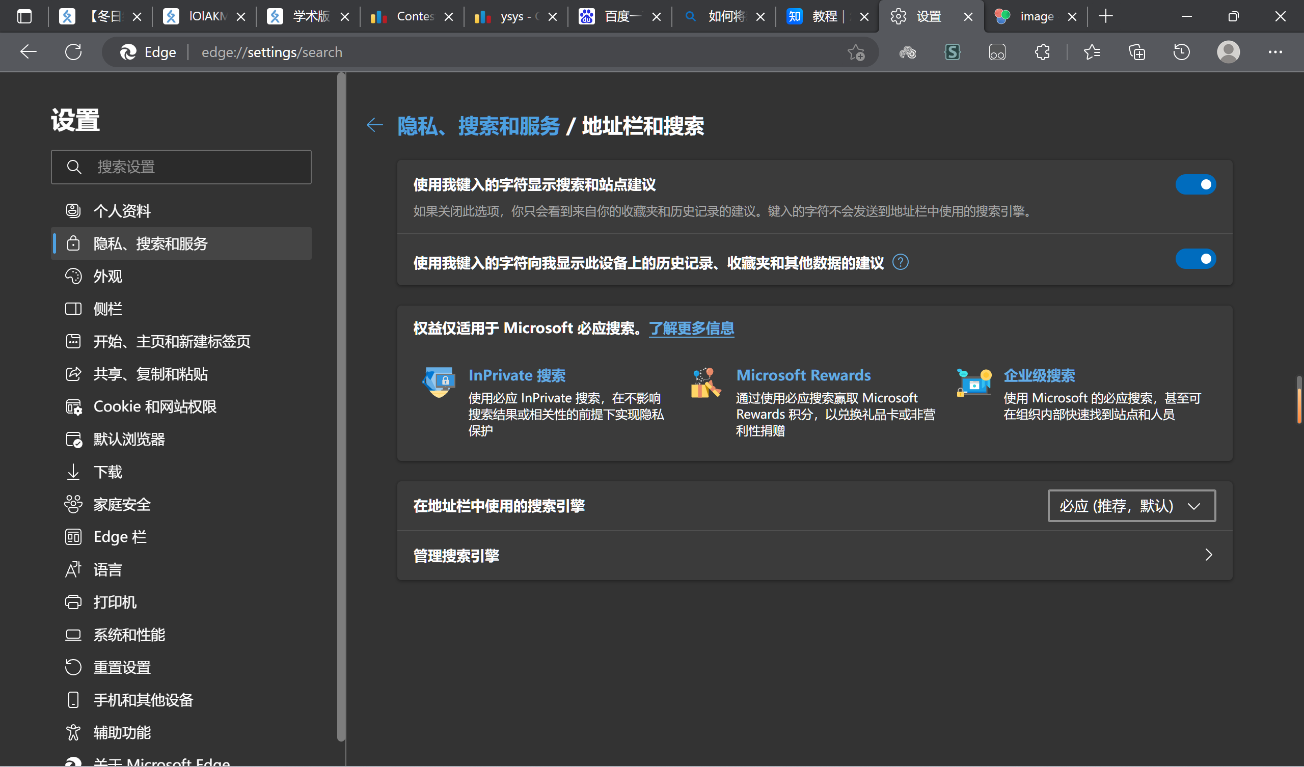1304x767 pixels.
Task: Go back via arrow beside 隐私、搜索和服务 heading
Action: [374, 125]
